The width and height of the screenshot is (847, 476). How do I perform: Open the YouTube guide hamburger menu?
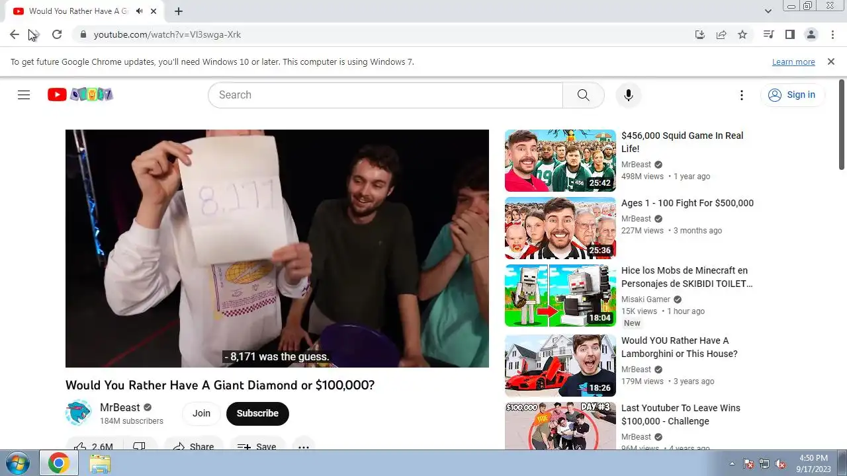[x=24, y=95]
